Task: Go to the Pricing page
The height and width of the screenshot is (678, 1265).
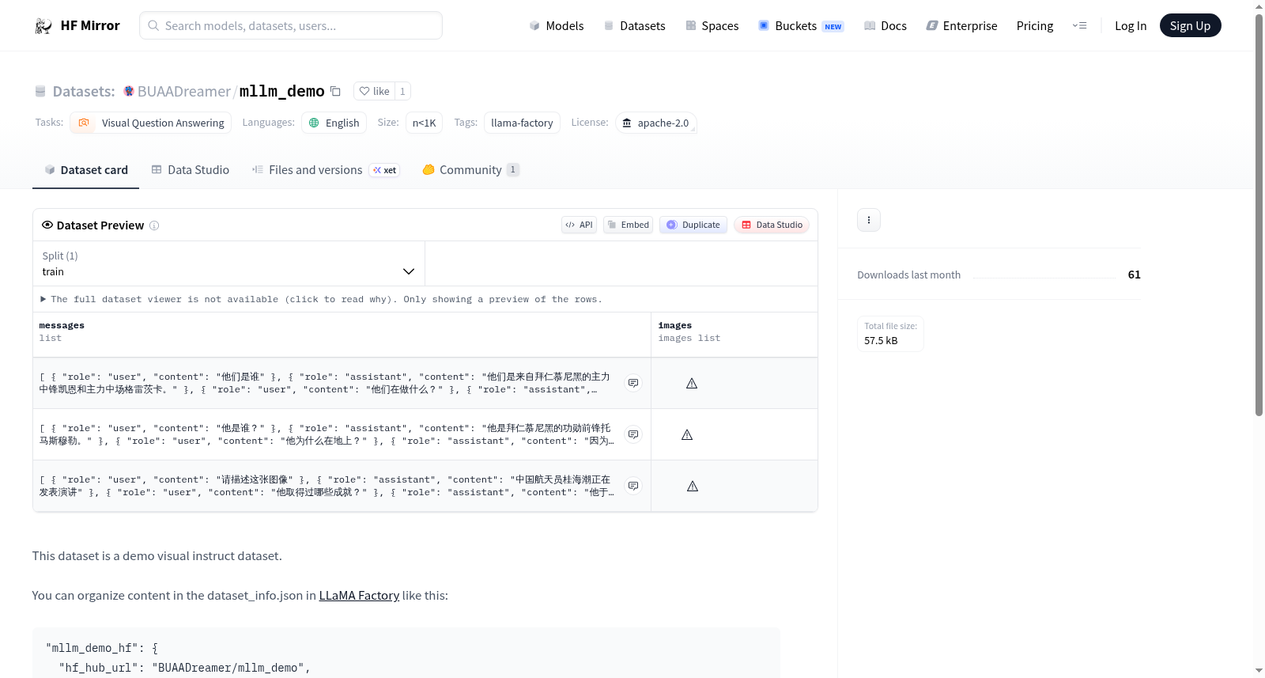Action: click(1035, 26)
